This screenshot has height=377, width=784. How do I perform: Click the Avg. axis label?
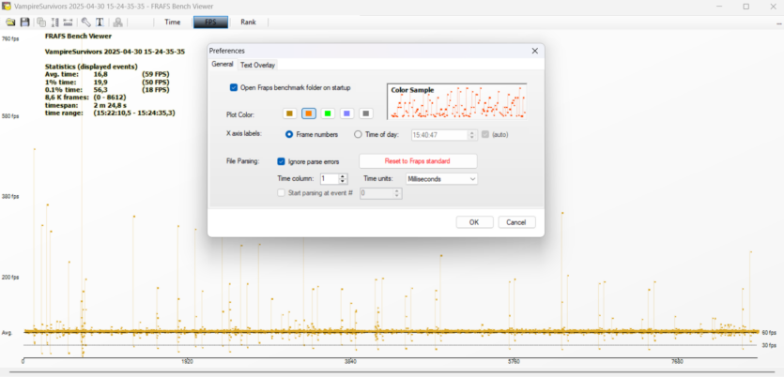click(x=7, y=333)
